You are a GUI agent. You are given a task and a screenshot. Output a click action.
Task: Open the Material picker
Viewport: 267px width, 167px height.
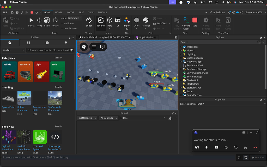(145, 22)
